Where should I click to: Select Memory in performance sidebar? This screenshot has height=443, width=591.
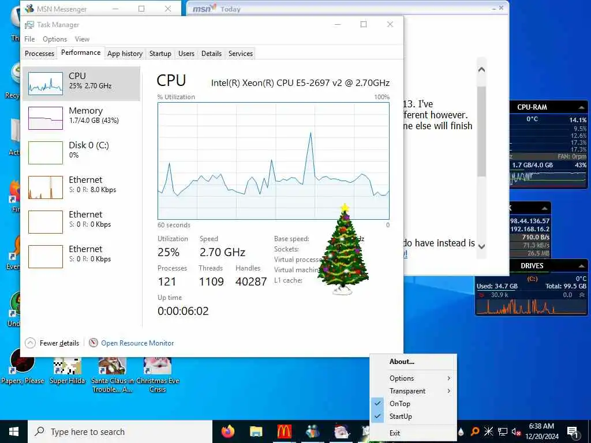coord(81,118)
